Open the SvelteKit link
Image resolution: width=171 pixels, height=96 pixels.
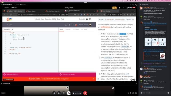[x=82, y=19]
